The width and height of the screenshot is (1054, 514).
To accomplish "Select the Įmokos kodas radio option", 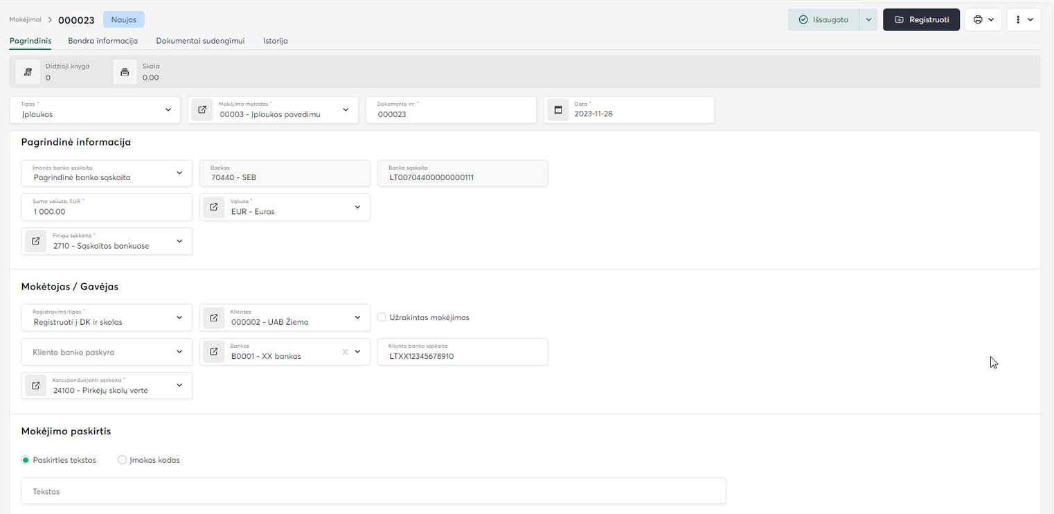I will [x=123, y=460].
